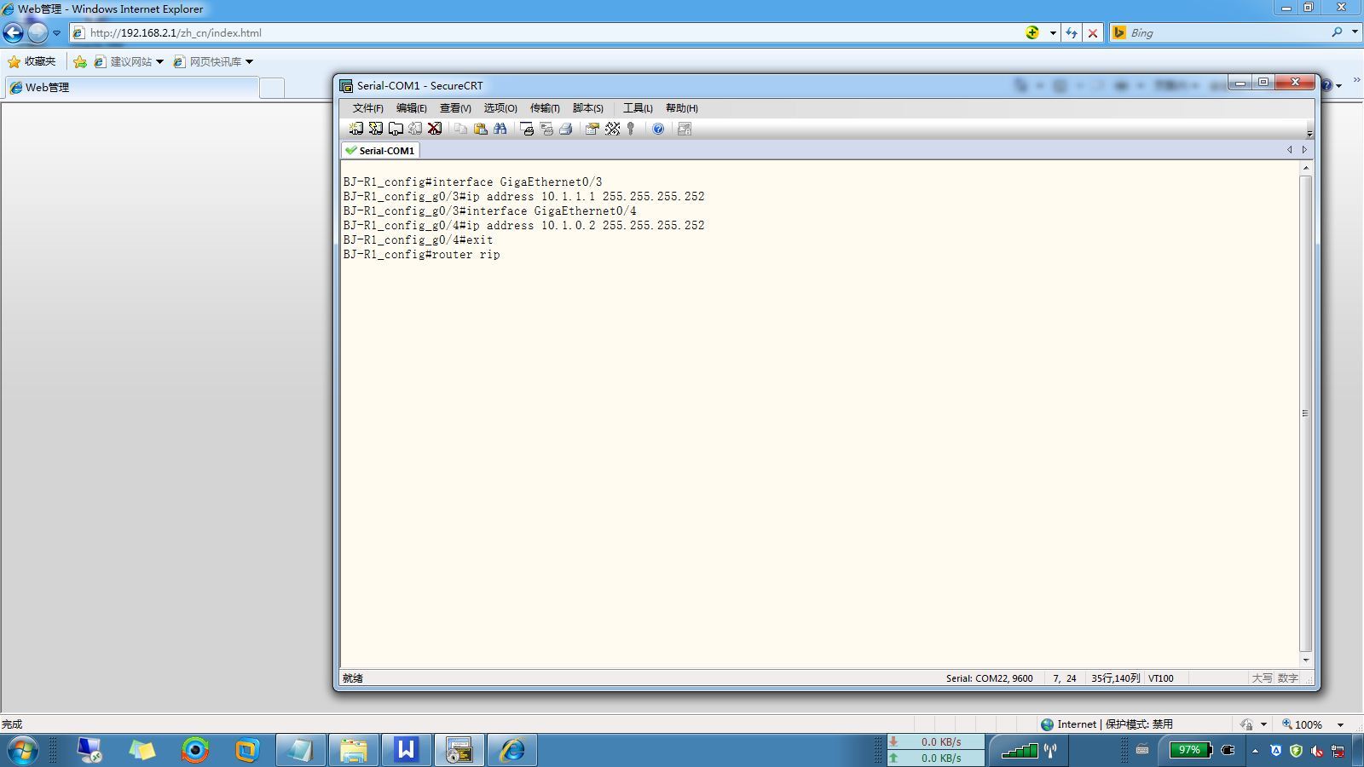Click the Disconnect red X icon
This screenshot has width=1364, height=767.
(x=435, y=129)
